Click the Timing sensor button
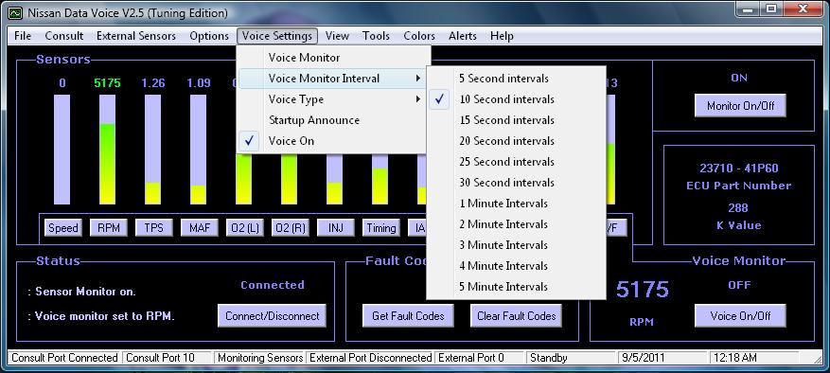This screenshot has width=830, height=373. tap(381, 228)
